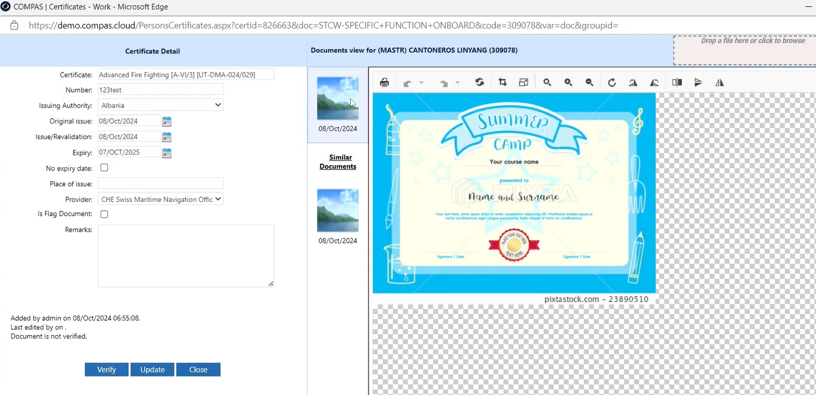Select the thumbnail under Similar Documents
Screen dimensions: 816x395
(x=338, y=210)
